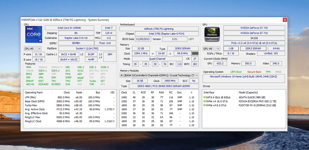Click the GPU clock 653.2 value
Image resolution: width=309 pixels, height=150 pixels.
point(220,63)
